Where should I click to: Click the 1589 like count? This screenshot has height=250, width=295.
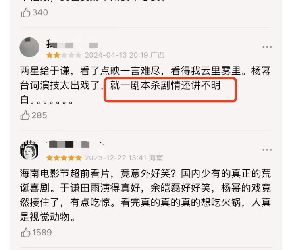(42, 233)
